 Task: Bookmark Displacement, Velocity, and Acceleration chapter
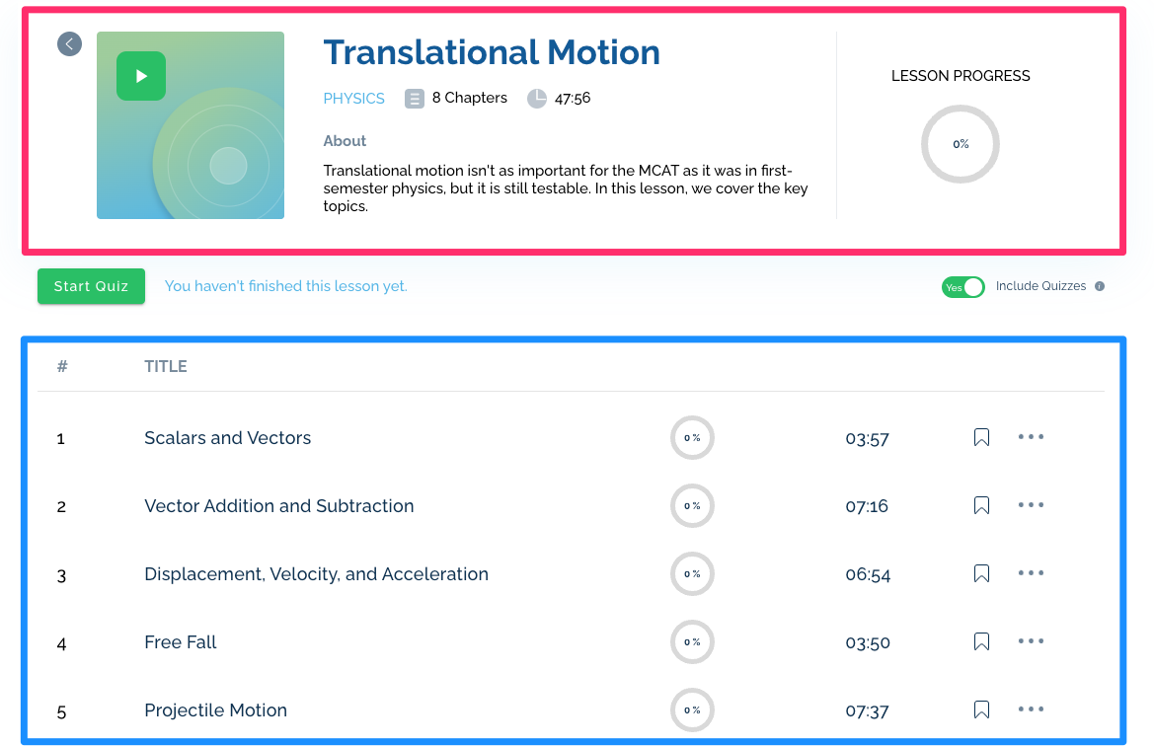981,574
